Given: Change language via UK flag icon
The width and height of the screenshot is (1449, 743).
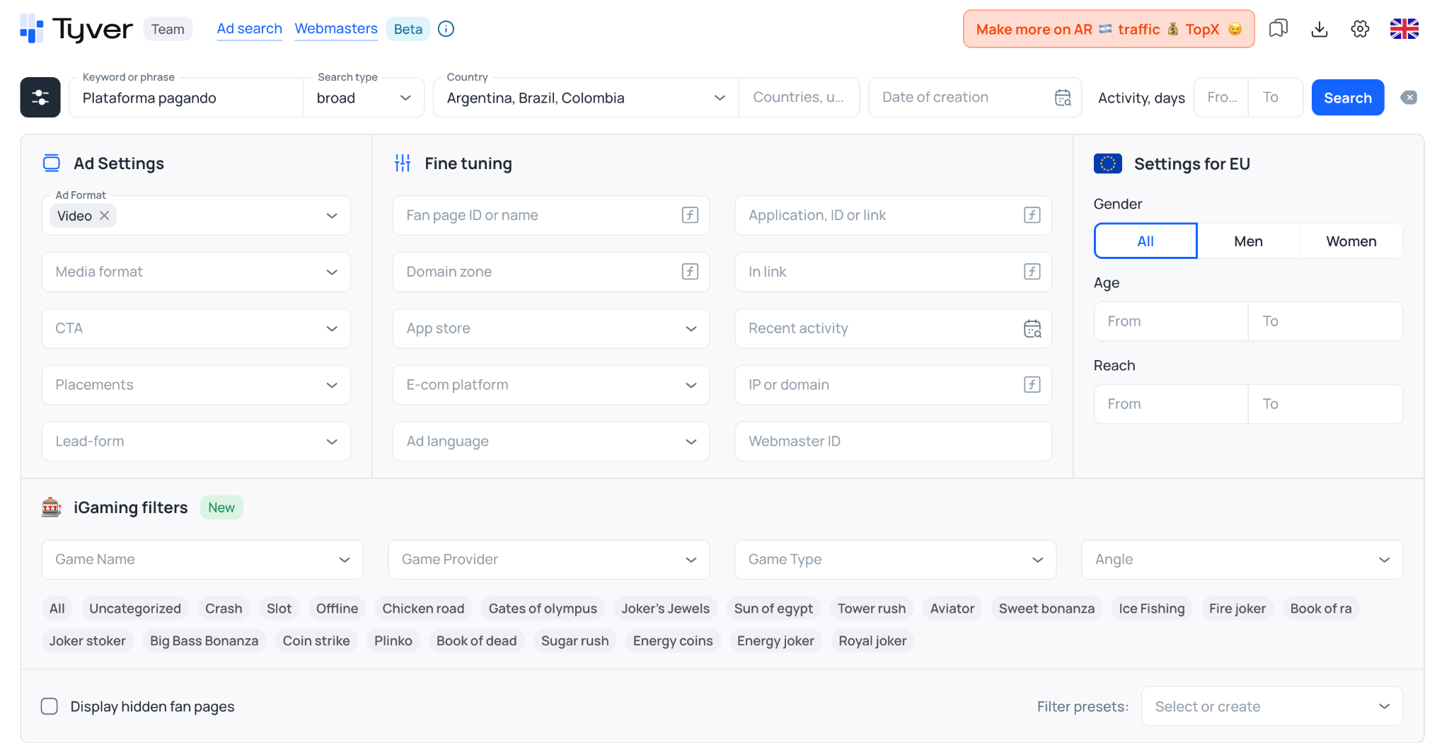Looking at the screenshot, I should tap(1404, 29).
